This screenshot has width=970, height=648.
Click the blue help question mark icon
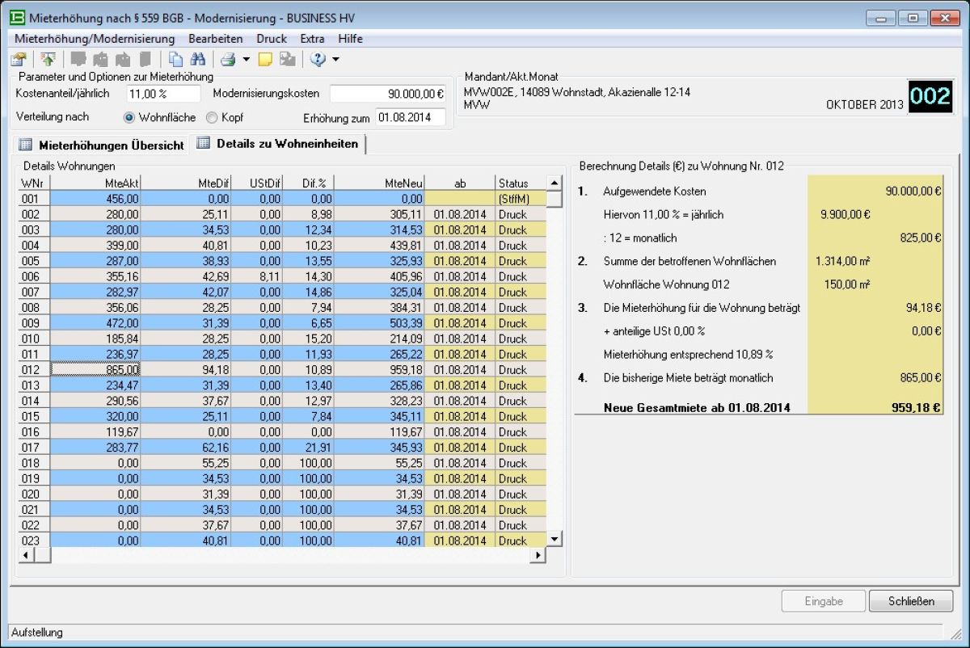tap(318, 59)
